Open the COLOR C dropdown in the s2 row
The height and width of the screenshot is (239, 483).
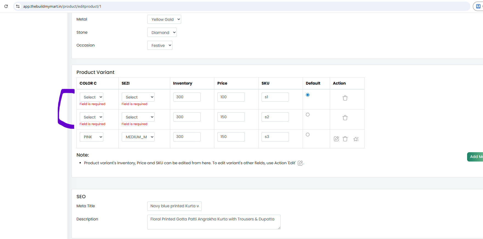pos(92,117)
